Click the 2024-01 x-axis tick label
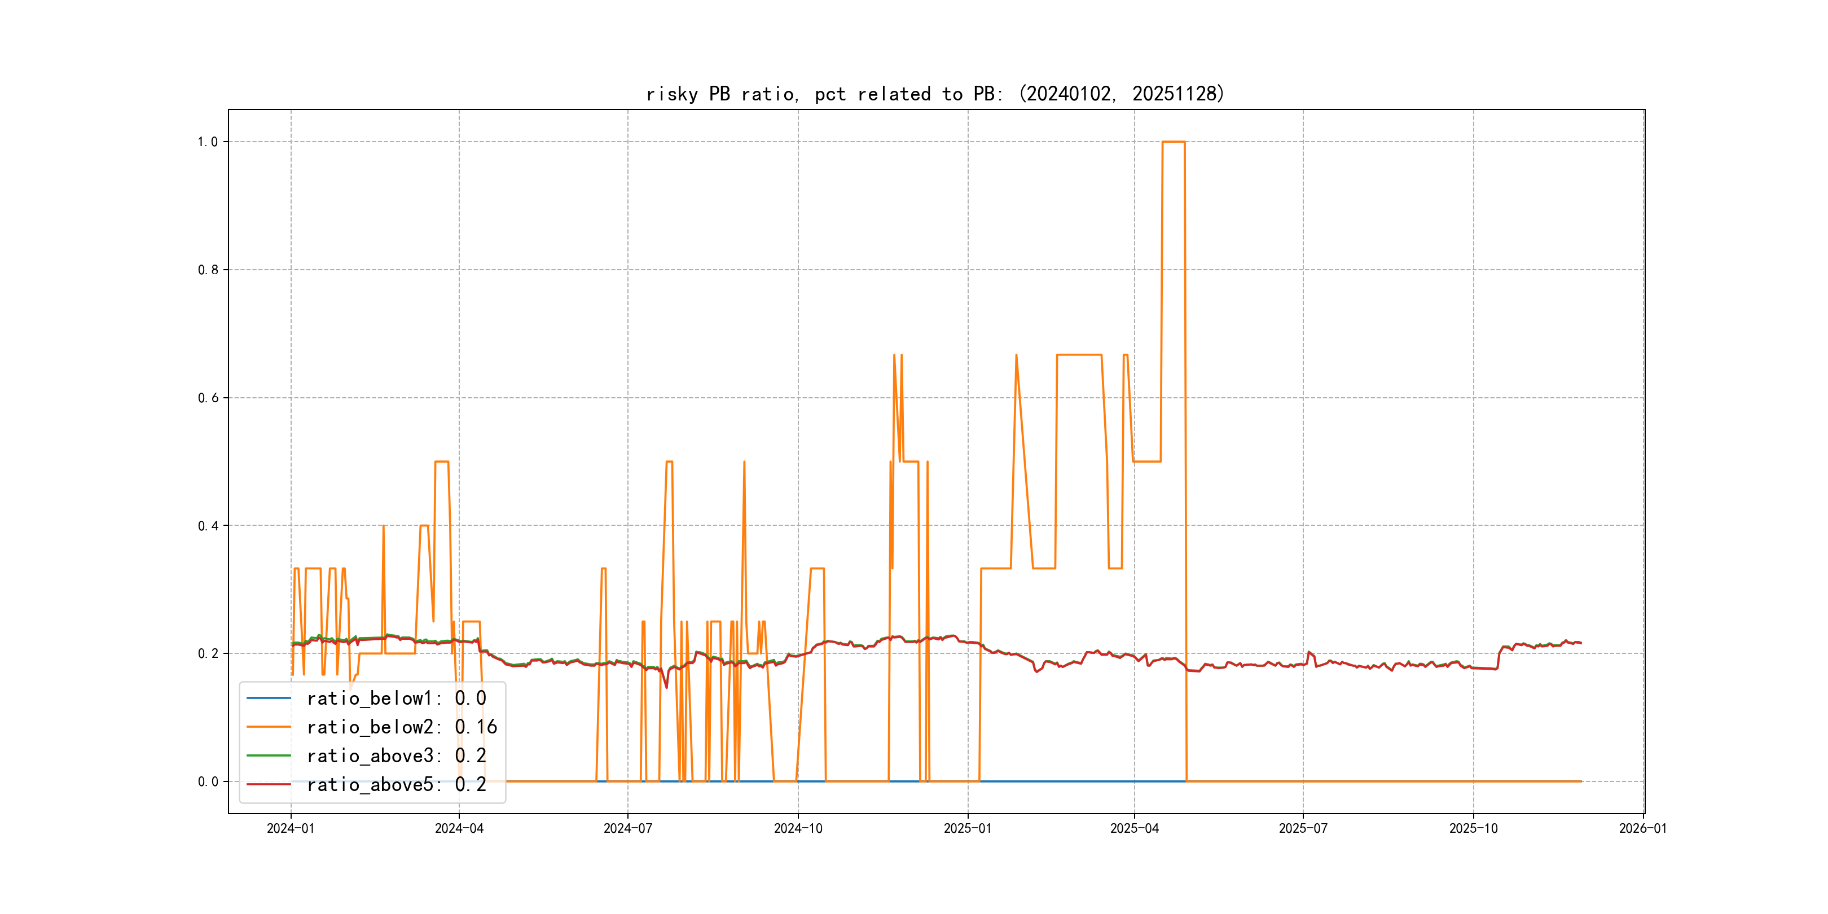The height and width of the screenshot is (914, 1828). pyautogui.click(x=290, y=829)
